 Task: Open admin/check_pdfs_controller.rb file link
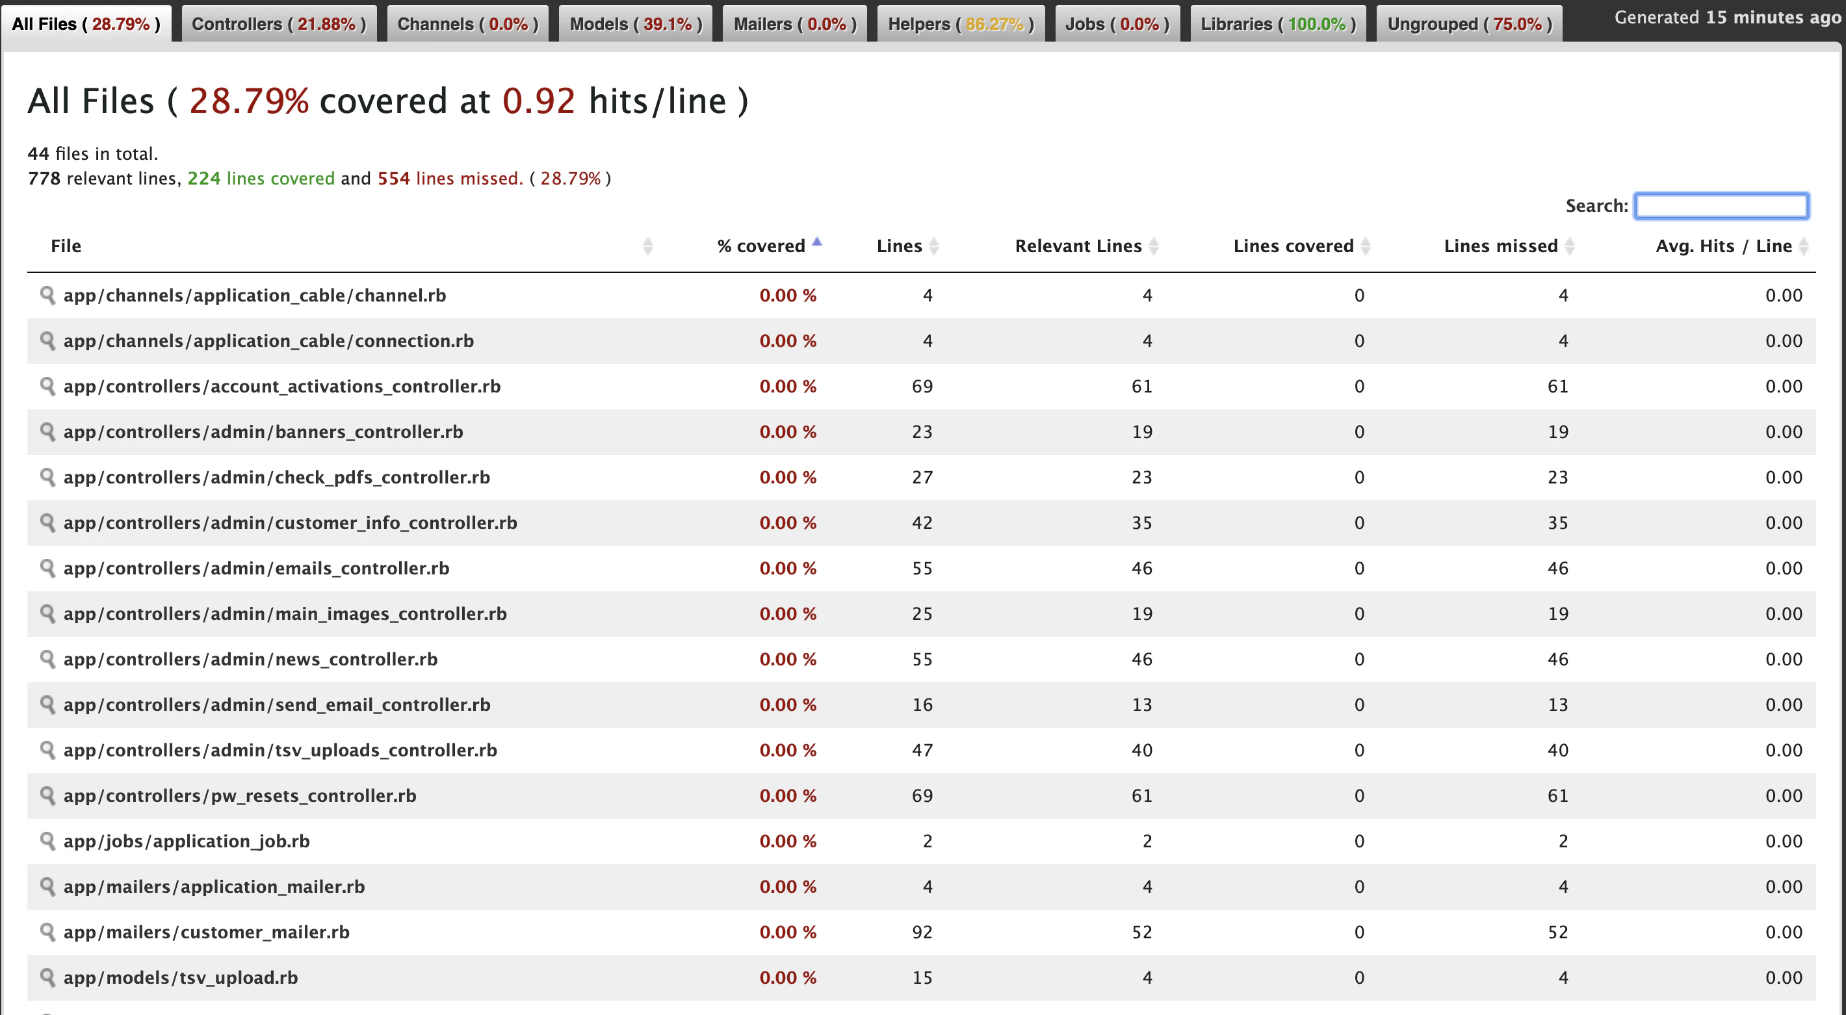(277, 477)
